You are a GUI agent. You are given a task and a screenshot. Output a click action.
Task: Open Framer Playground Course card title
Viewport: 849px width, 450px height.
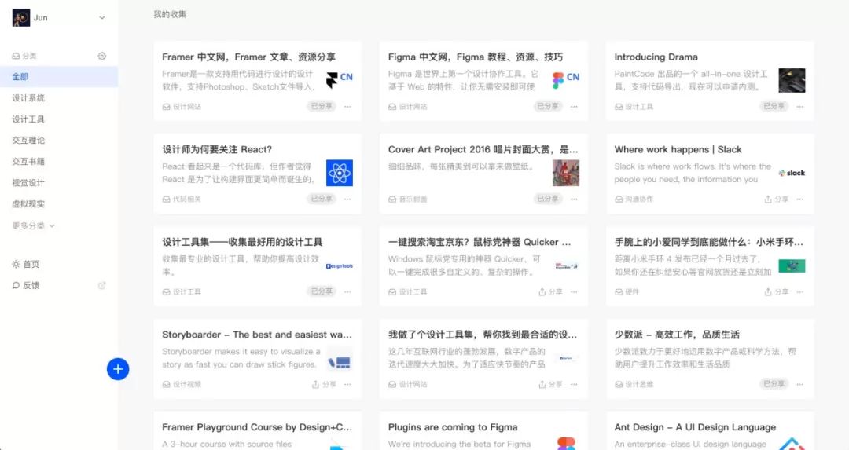point(257,427)
